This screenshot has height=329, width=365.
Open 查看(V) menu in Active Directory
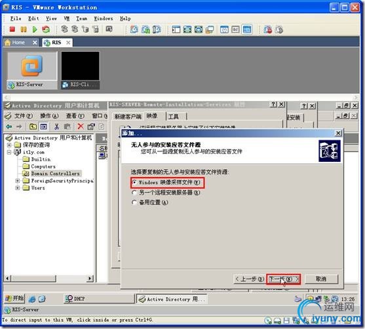(x=75, y=116)
